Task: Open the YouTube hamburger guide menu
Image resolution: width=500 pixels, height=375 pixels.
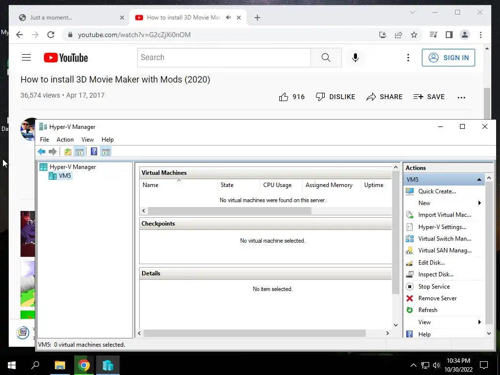Action: coord(26,58)
